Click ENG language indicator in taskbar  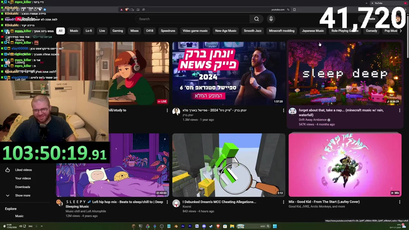tap(30, 226)
